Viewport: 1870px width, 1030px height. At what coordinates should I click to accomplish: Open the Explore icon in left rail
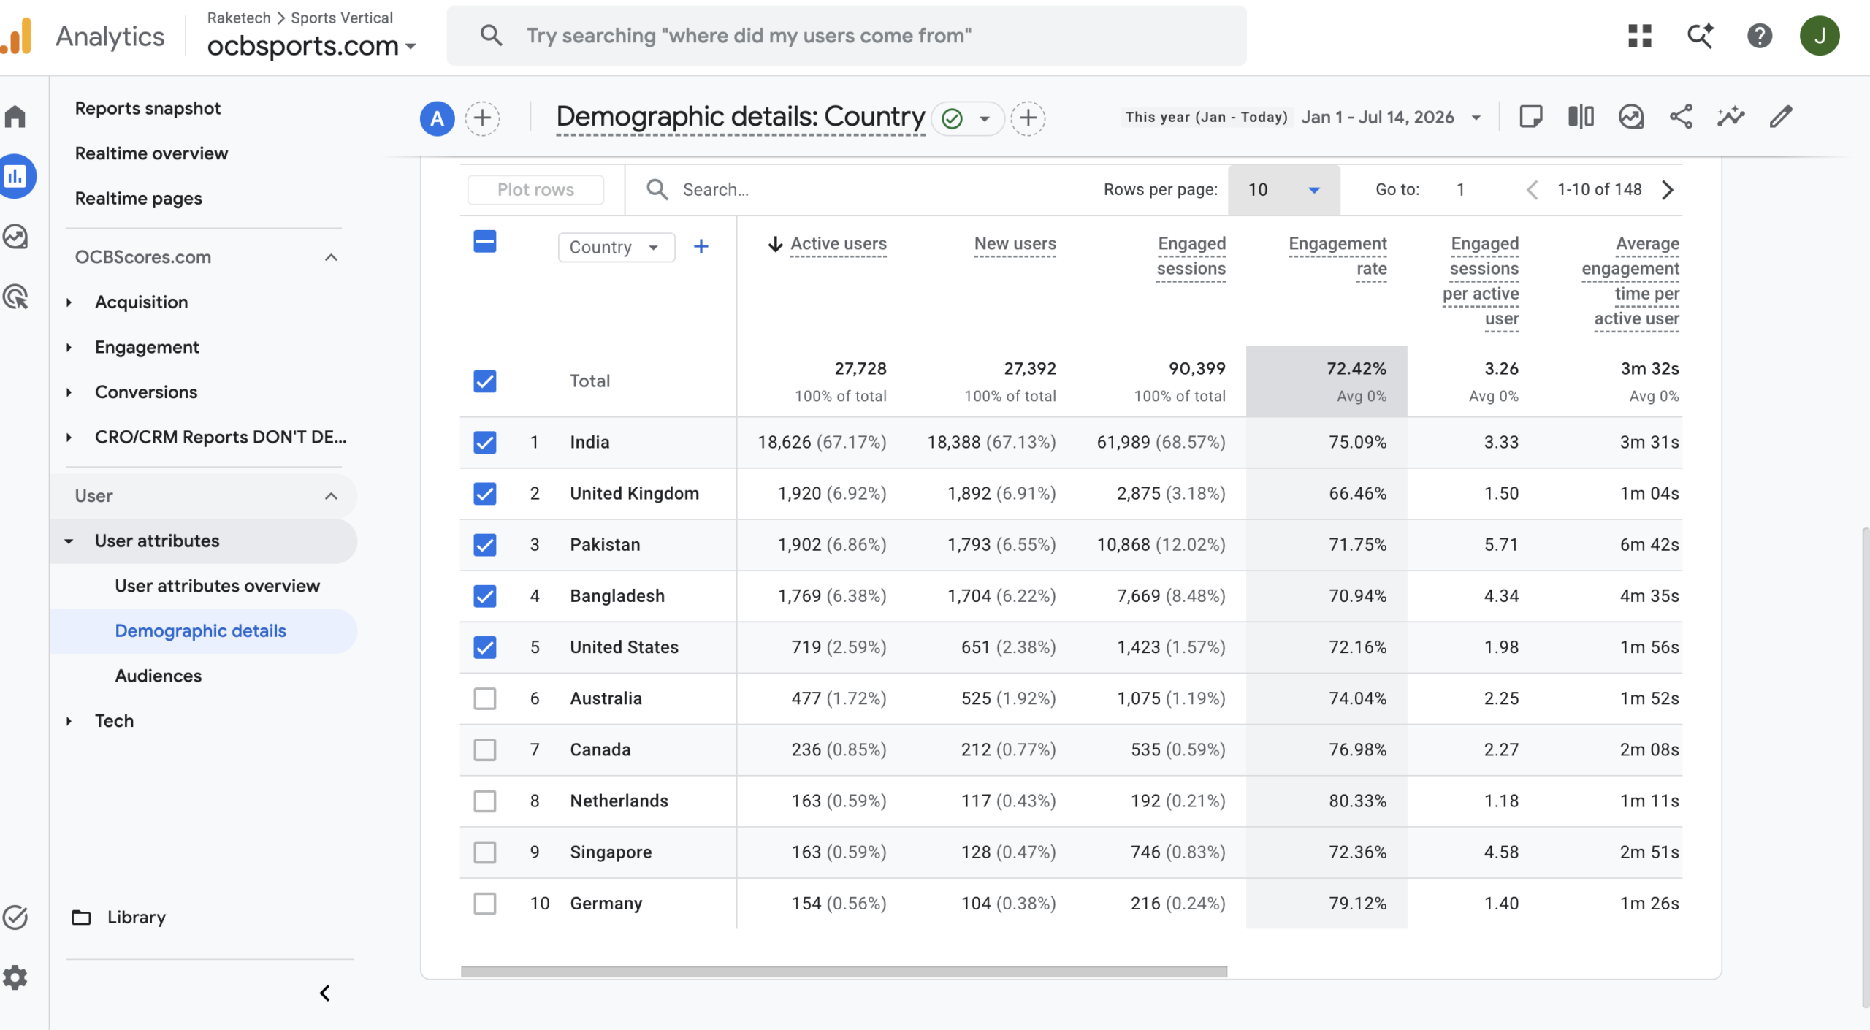[15, 237]
